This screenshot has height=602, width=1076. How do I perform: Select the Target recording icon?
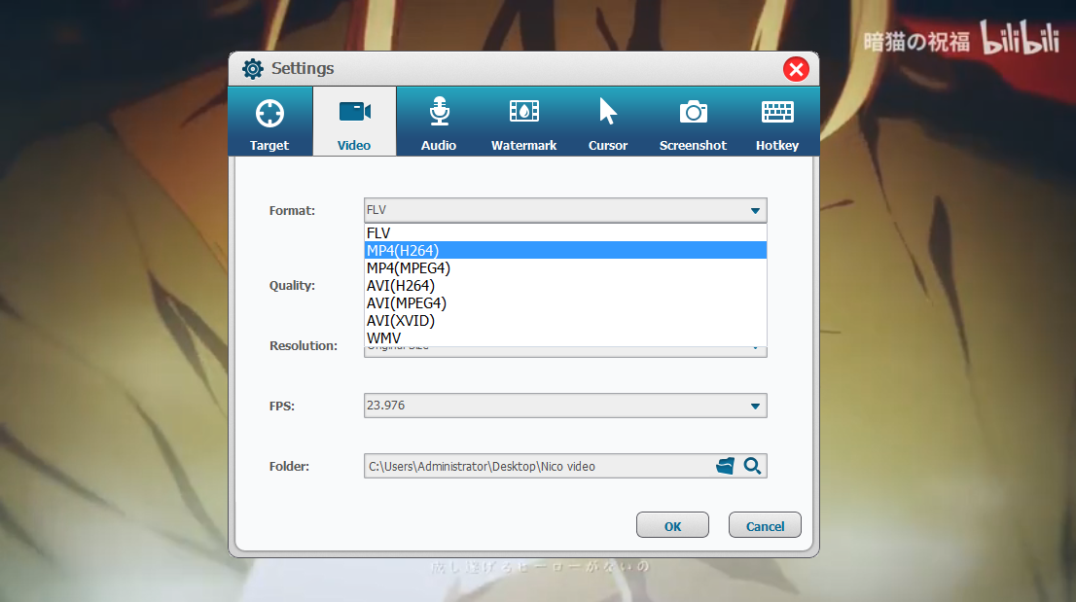pos(269,111)
